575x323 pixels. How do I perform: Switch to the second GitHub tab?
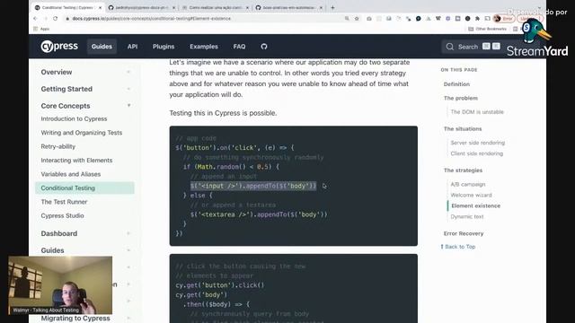point(142,7)
